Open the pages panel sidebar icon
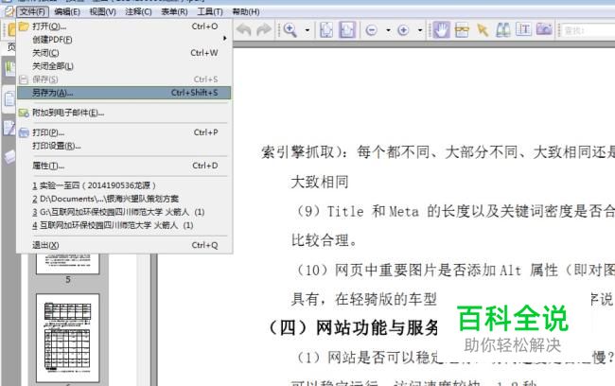The image size is (615, 386). [x=9, y=99]
